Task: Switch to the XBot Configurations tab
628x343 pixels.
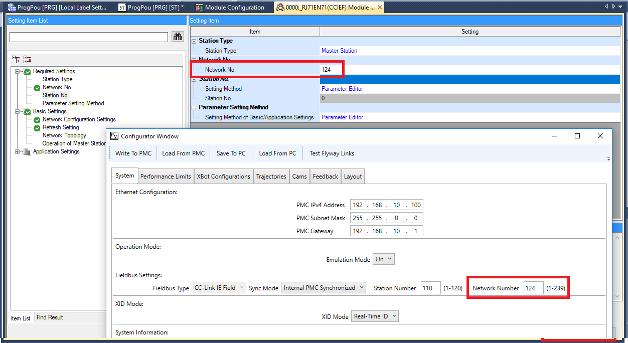Action: pos(223,177)
